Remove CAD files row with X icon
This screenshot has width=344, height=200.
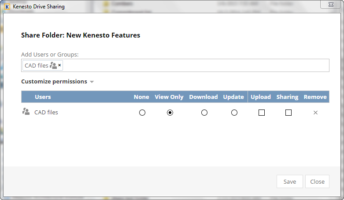pos(315,113)
